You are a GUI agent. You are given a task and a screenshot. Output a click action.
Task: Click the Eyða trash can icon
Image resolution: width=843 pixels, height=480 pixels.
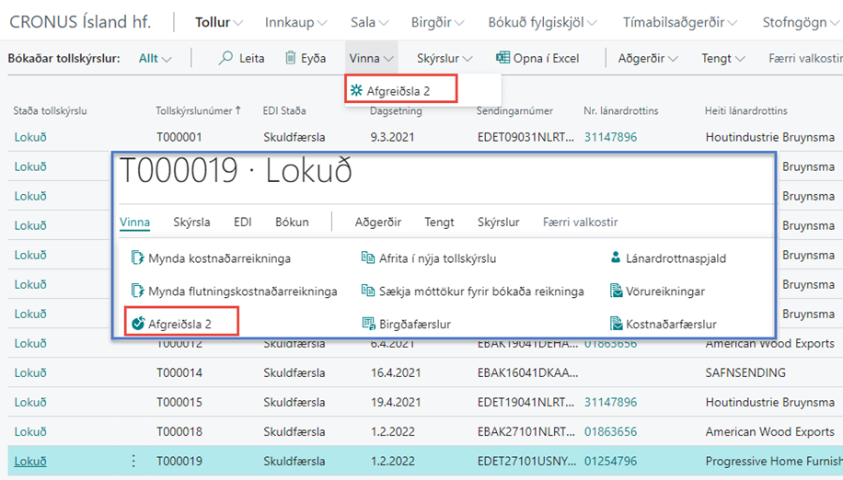click(x=291, y=58)
